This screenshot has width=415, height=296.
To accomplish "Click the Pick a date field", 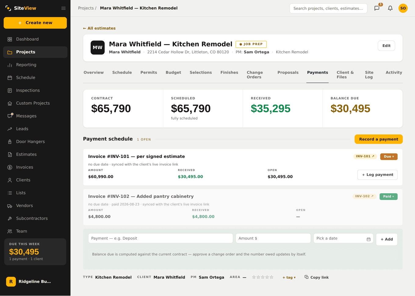I will [x=344, y=238].
